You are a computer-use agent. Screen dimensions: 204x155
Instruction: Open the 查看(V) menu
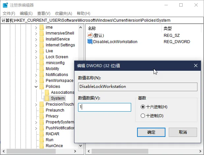coord(44,13)
